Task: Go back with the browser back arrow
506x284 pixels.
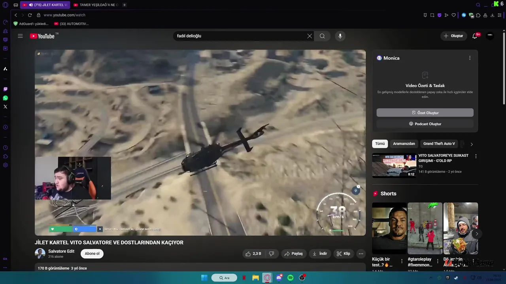Action: (x=16, y=15)
